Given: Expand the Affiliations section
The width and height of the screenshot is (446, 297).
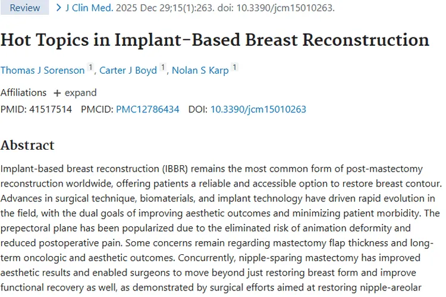Looking at the screenshot, I should pyautogui.click(x=80, y=93).
